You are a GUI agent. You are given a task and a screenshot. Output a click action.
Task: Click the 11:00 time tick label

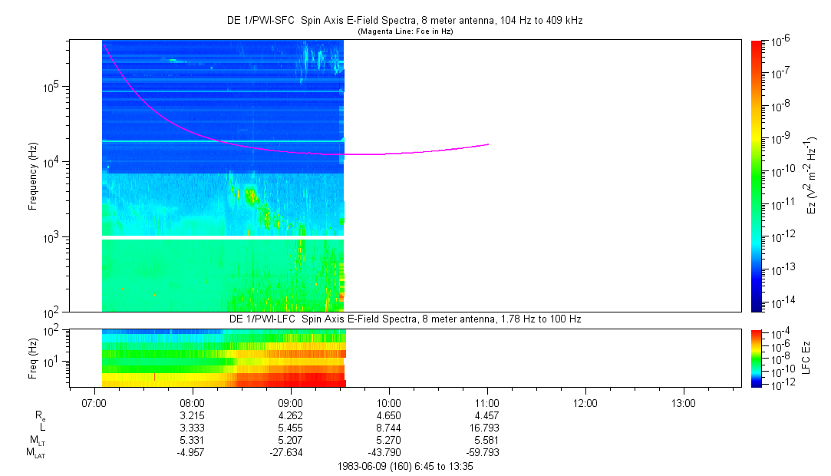[486, 403]
